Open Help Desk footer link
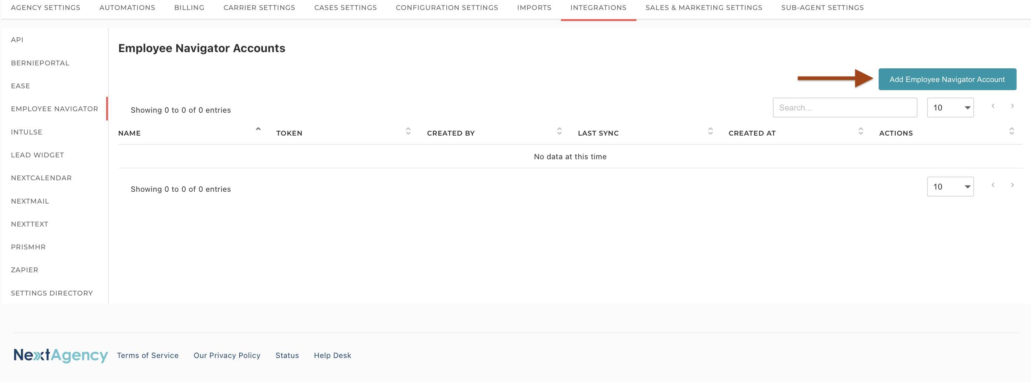 332,355
